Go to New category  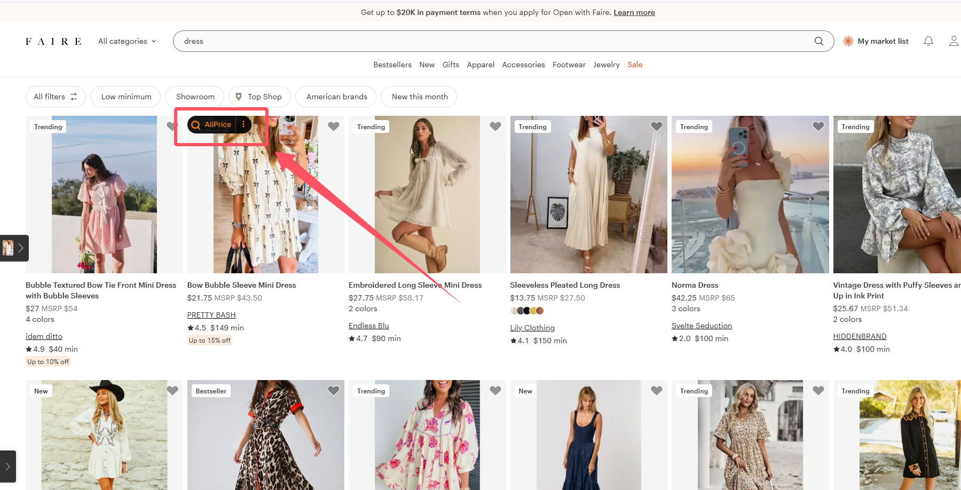click(x=427, y=65)
